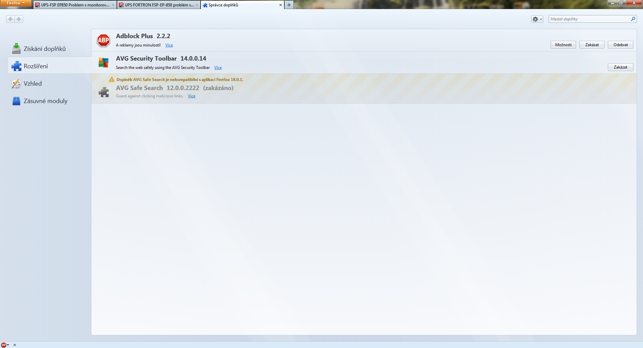643x348 pixels.
Task: Remove Adblock Plus with Odebrat
Action: [x=621, y=45]
